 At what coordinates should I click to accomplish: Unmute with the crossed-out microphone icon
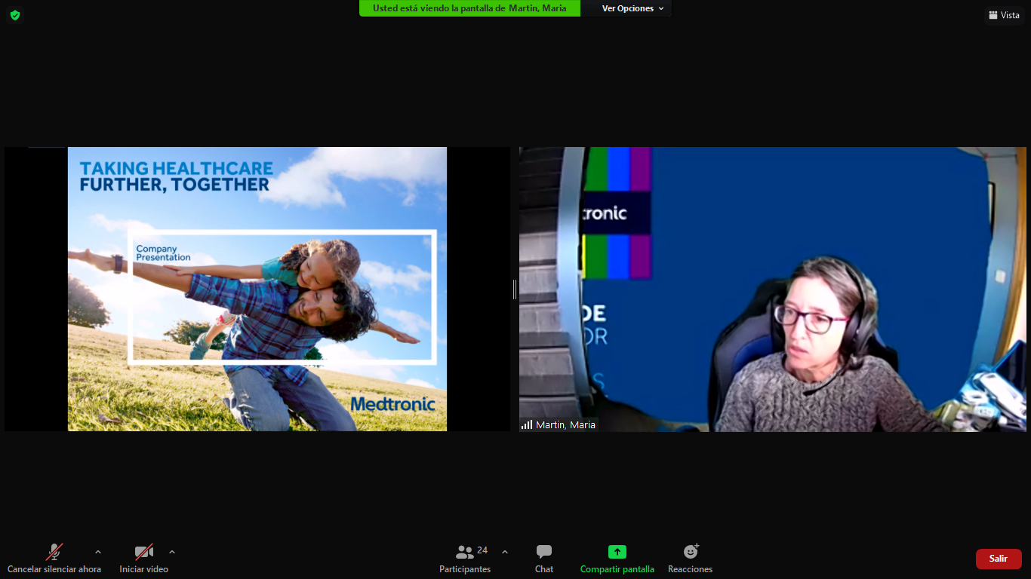point(54,552)
